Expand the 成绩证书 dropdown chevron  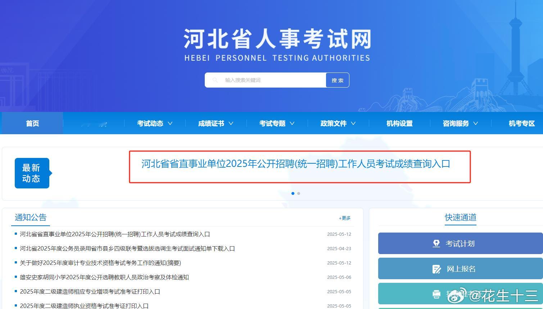pos(231,123)
